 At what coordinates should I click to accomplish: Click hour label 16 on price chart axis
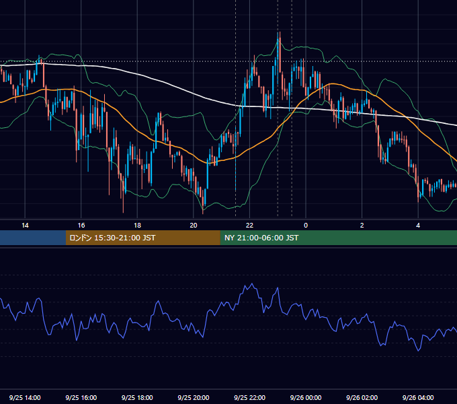tap(81, 226)
